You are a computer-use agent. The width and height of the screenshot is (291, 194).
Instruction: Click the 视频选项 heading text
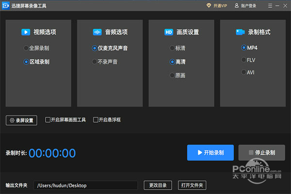(x=45, y=32)
